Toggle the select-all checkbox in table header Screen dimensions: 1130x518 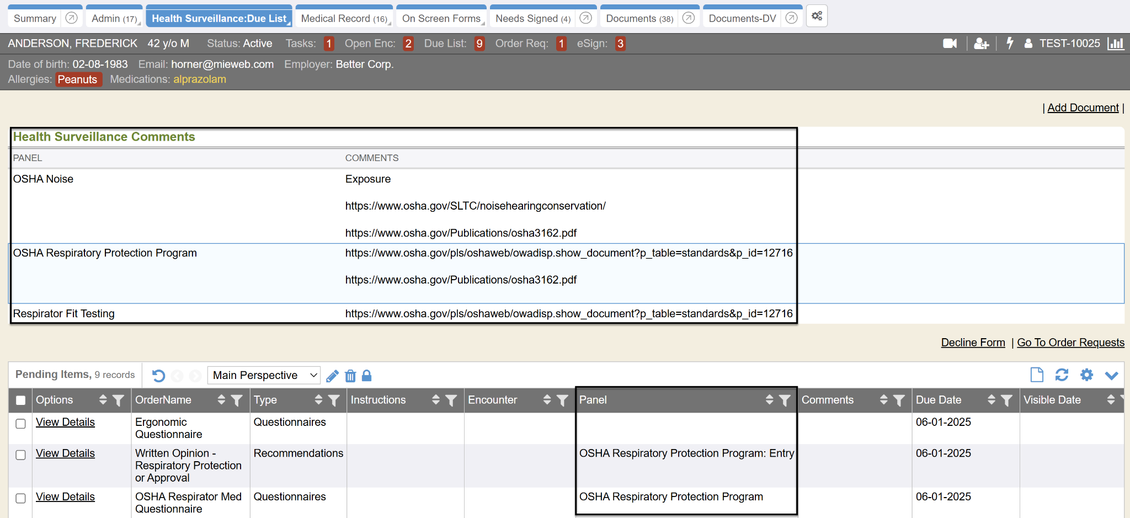point(21,400)
